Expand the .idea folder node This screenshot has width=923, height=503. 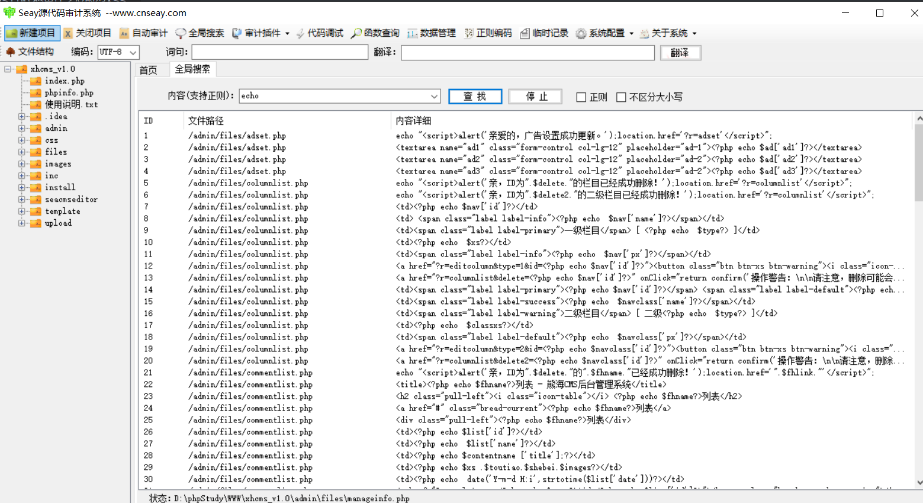[21, 116]
